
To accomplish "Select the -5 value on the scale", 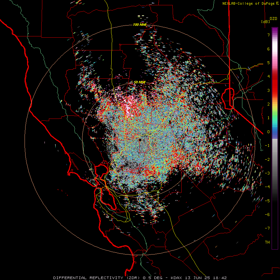I will 267,201.
